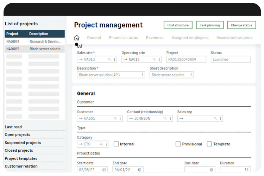Screen dimensions: 264x176
Task: Tick the Template checkbox
Action: pos(209,144)
